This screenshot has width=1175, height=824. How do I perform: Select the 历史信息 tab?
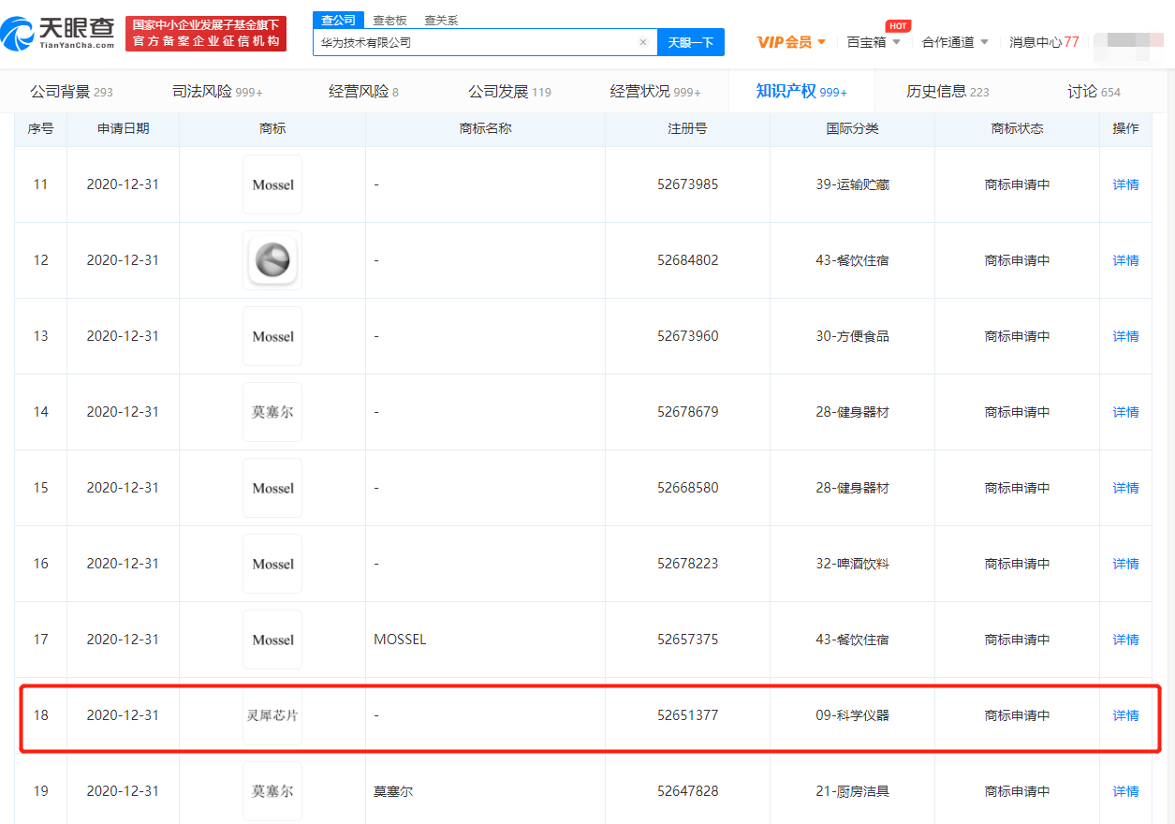tap(947, 92)
